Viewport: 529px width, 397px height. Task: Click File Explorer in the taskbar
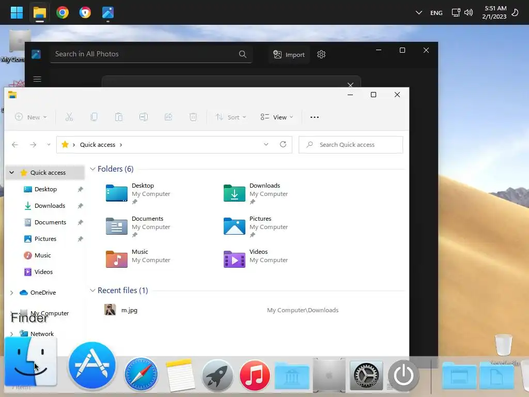[39, 12]
